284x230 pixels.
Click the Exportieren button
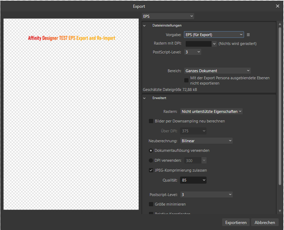click(236, 222)
